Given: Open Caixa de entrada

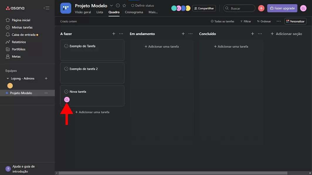Looking at the screenshot, I should (x=23, y=35).
